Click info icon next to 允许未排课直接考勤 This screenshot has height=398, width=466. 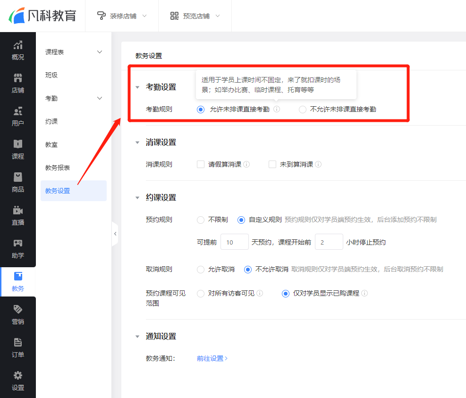click(x=277, y=109)
